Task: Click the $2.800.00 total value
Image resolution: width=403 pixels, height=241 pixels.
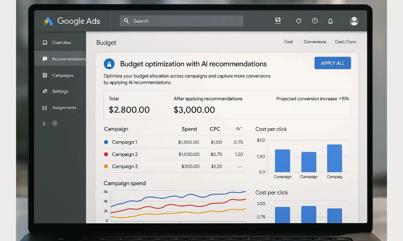Action: point(129,110)
